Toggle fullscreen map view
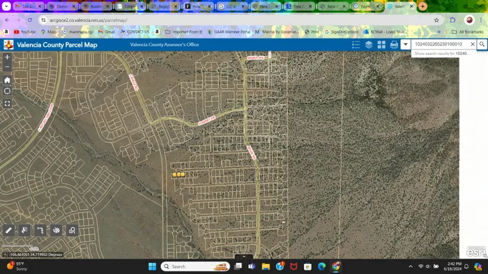Screen dimensions: 488x274 [x=7, y=103]
